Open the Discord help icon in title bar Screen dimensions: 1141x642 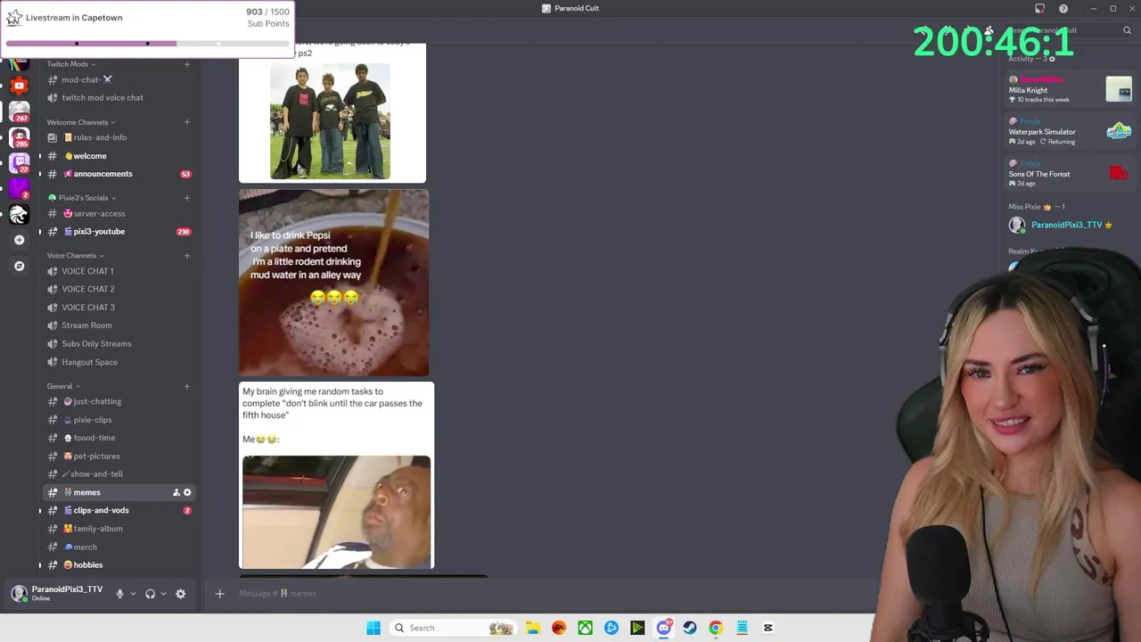click(1063, 9)
